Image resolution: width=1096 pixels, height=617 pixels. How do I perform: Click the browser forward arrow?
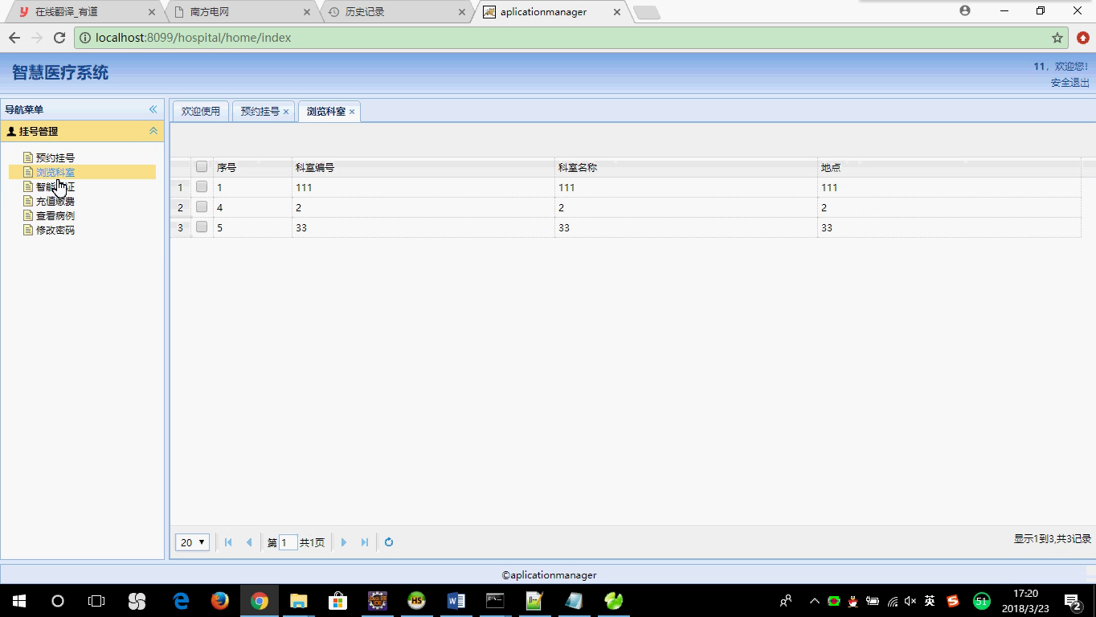coord(37,38)
